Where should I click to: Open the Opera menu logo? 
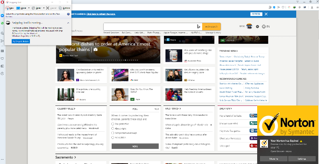pyautogui.click(x=2, y=2)
